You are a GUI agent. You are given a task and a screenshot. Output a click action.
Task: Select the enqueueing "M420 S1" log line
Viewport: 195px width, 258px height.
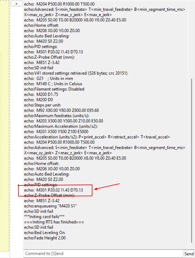coord(50,206)
